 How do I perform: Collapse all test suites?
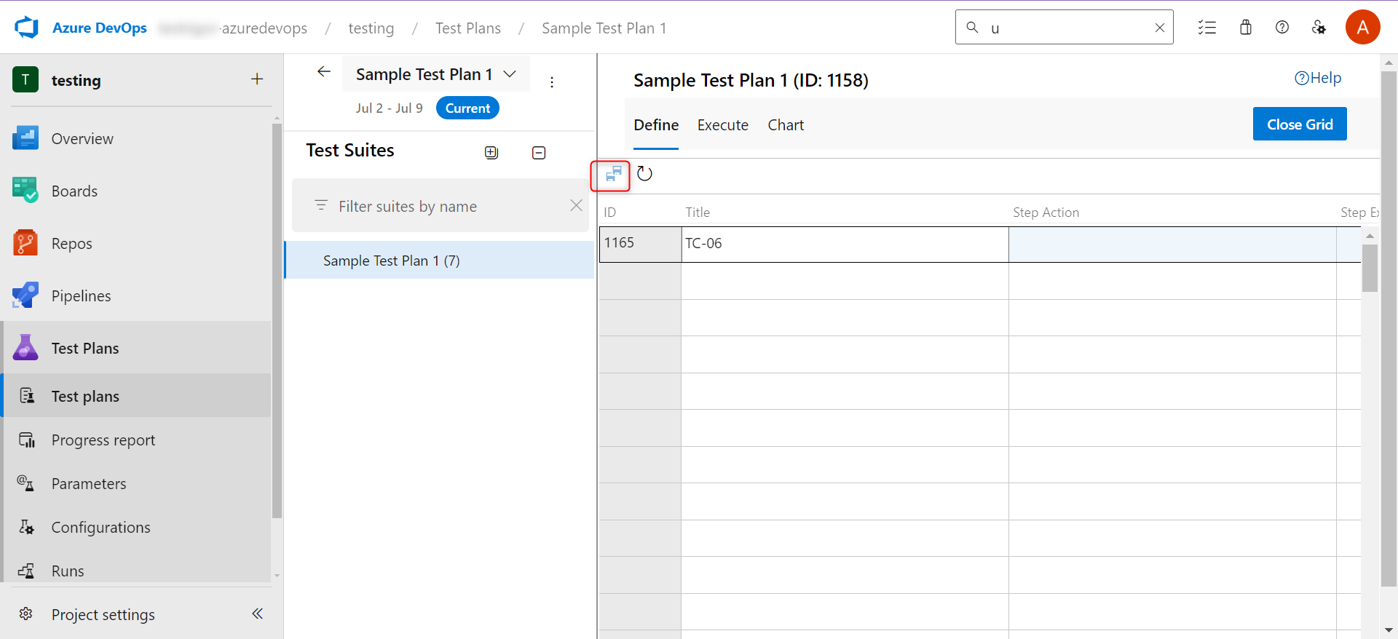coord(539,152)
